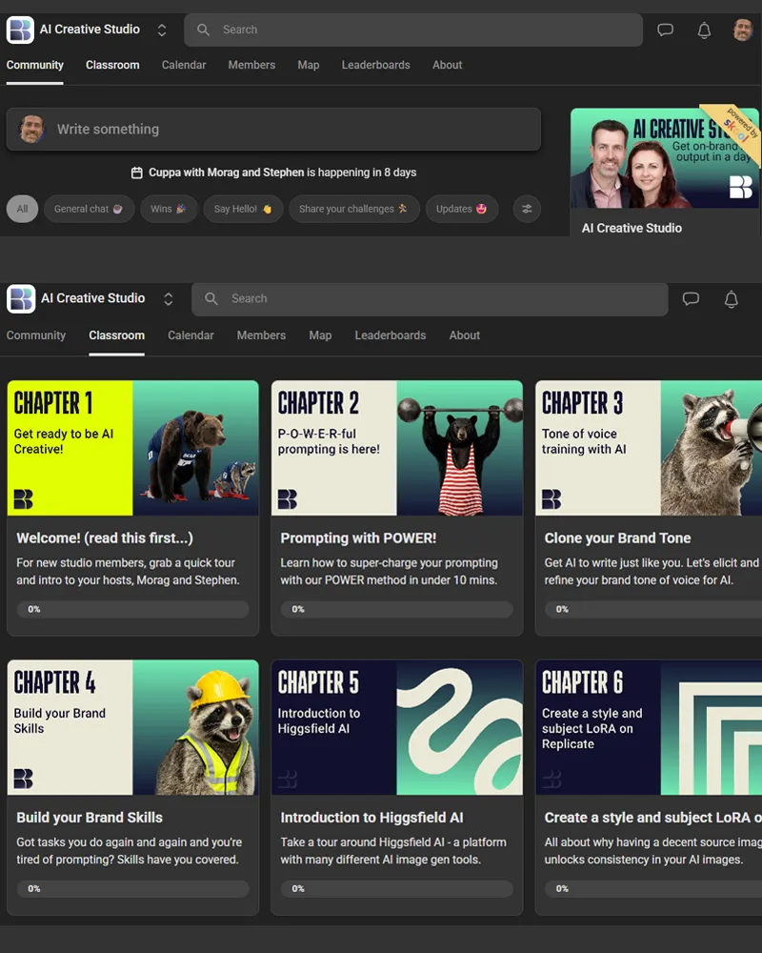Open Chapter 1 bear thumbnail
Screen dimensions: 762x953
pyautogui.click(x=133, y=448)
